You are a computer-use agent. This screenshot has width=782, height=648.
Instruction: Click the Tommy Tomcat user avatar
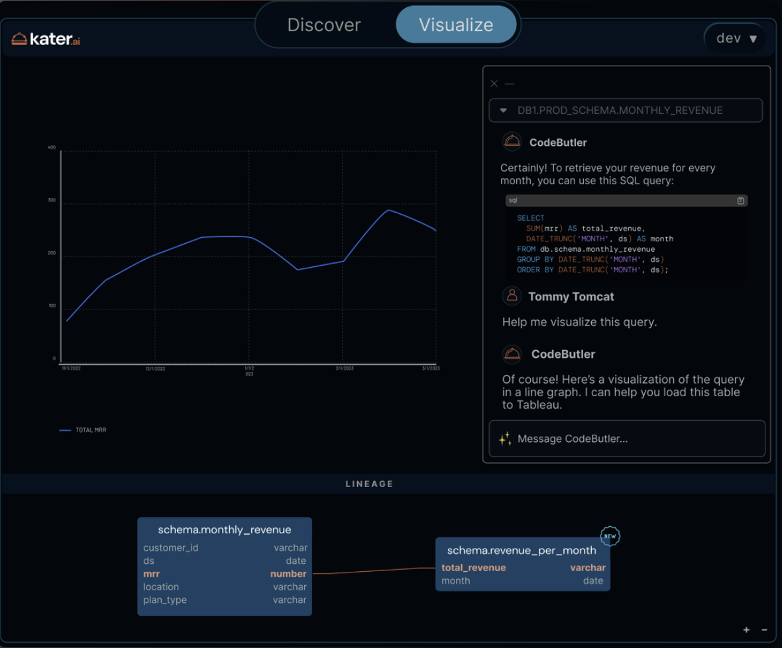pyautogui.click(x=512, y=296)
